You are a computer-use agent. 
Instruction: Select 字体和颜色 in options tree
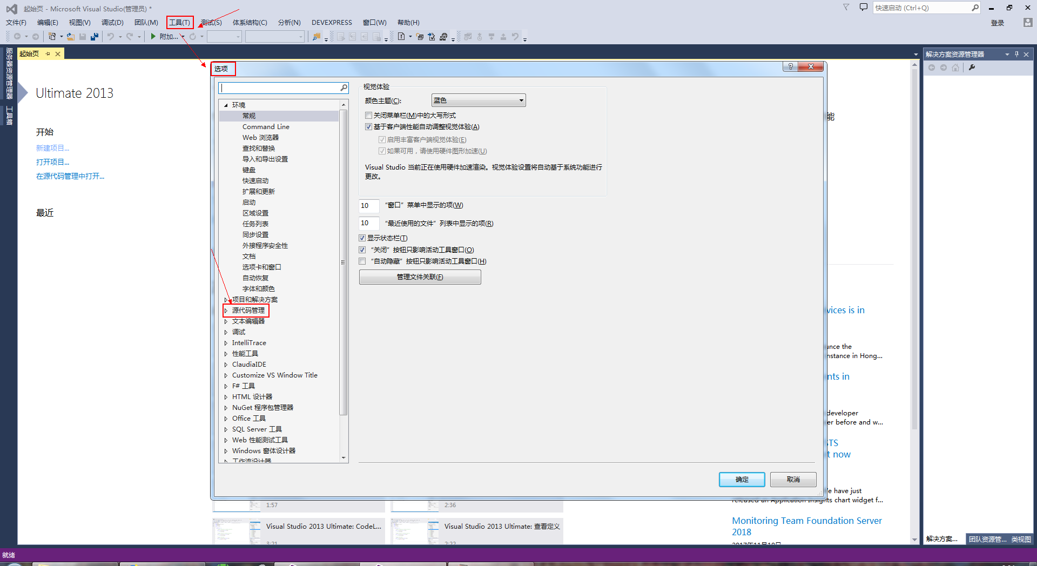pos(259,289)
